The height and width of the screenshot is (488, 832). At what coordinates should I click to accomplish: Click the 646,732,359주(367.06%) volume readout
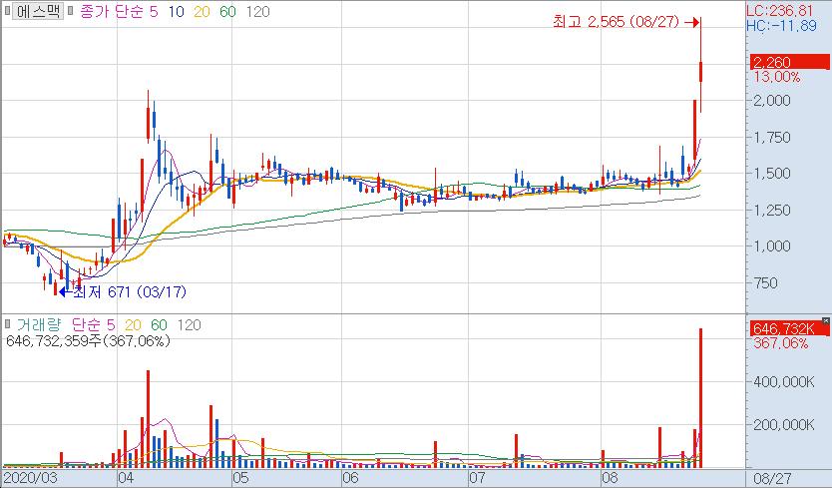(88, 340)
